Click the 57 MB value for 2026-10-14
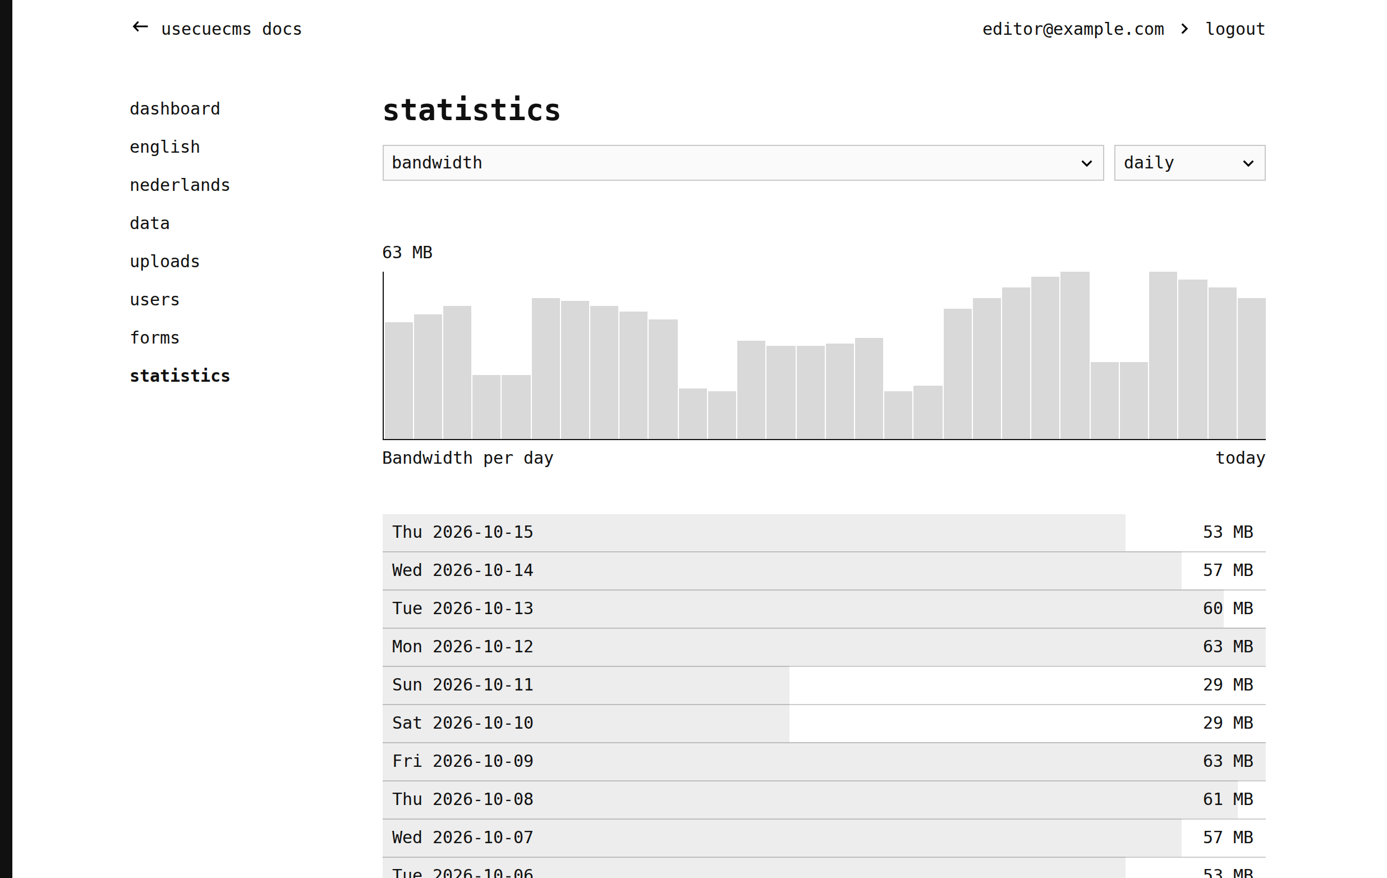This screenshot has height=878, width=1387. [1228, 570]
